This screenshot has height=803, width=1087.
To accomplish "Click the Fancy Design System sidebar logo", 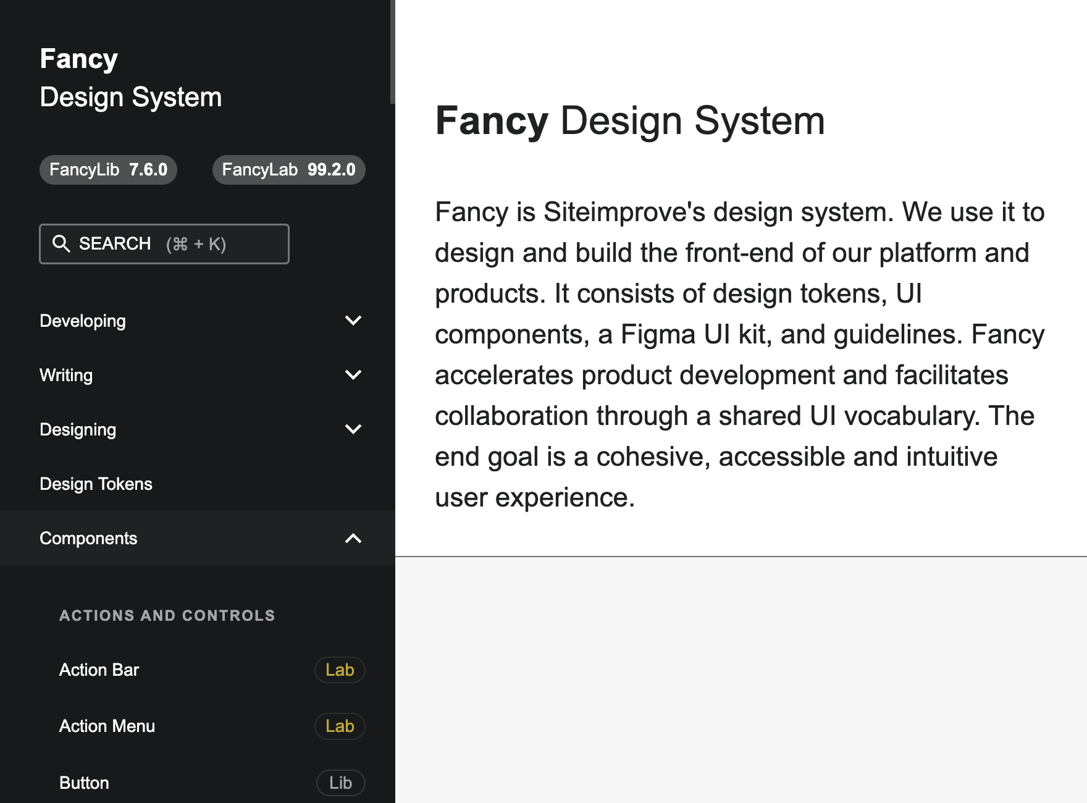I will click(x=130, y=78).
